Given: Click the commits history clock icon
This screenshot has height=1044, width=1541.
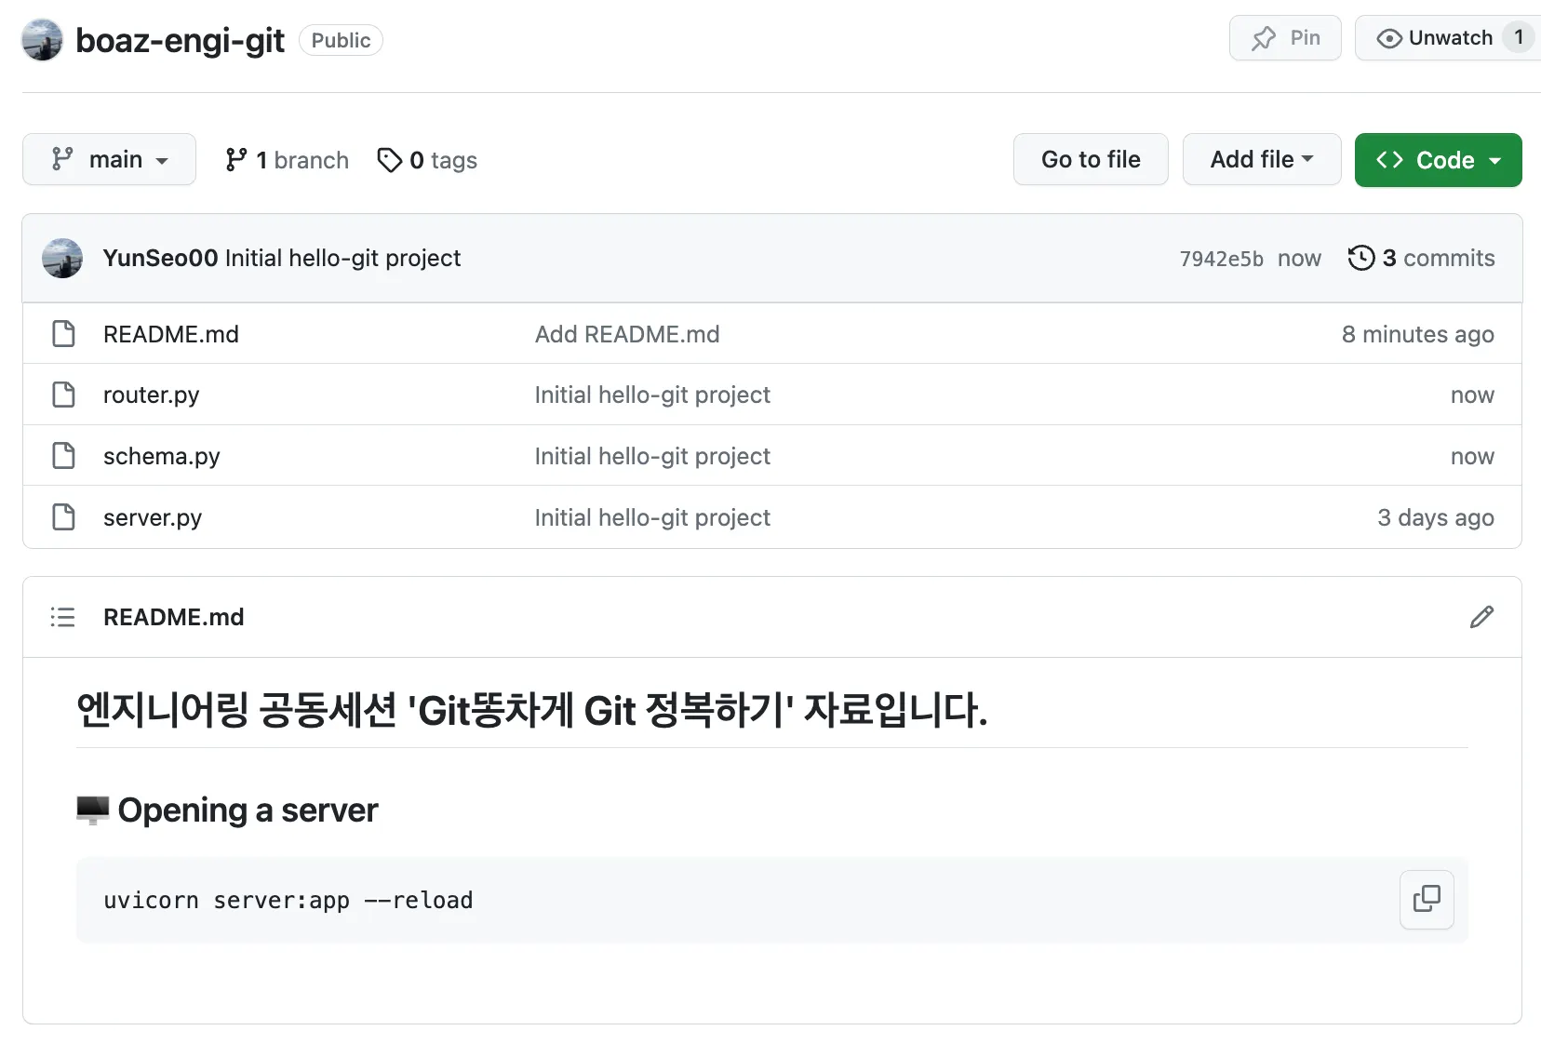Looking at the screenshot, I should (x=1360, y=258).
